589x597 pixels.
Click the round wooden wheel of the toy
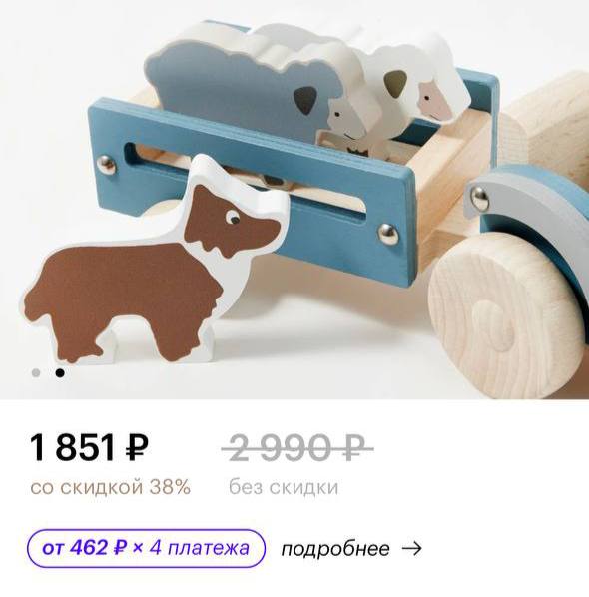coord(506,314)
